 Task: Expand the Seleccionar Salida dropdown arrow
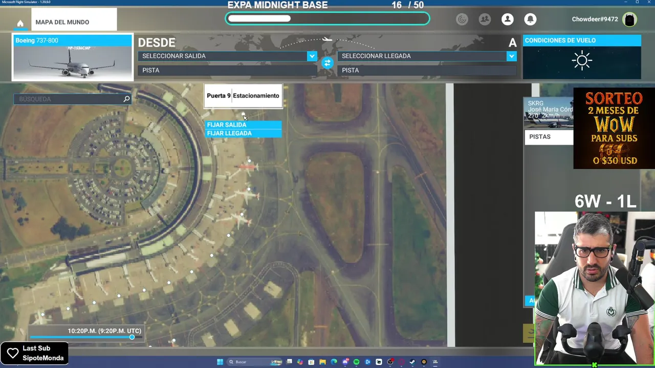click(312, 56)
